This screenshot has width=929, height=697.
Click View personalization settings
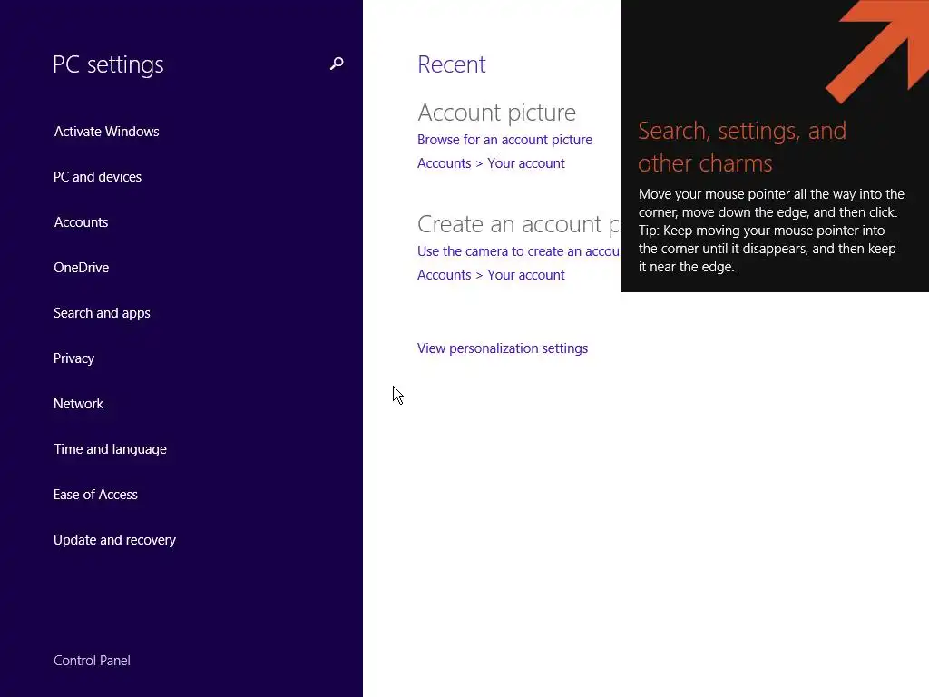click(x=503, y=348)
